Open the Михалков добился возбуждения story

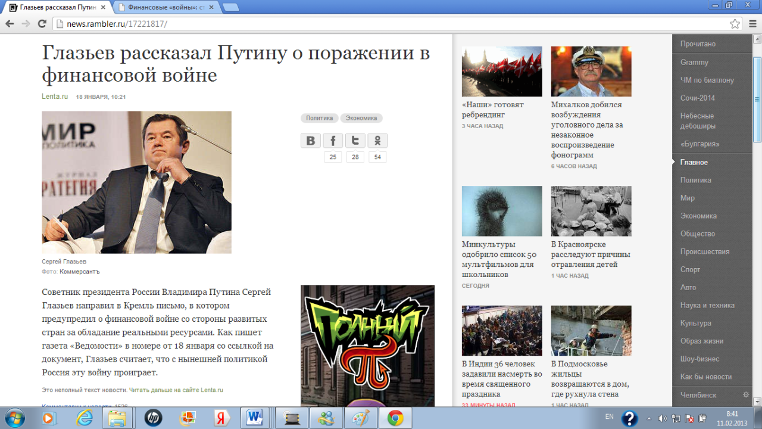588,130
